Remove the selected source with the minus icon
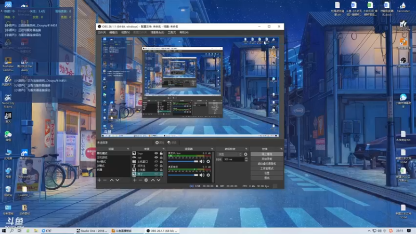416x234 pixels. (x=140, y=180)
